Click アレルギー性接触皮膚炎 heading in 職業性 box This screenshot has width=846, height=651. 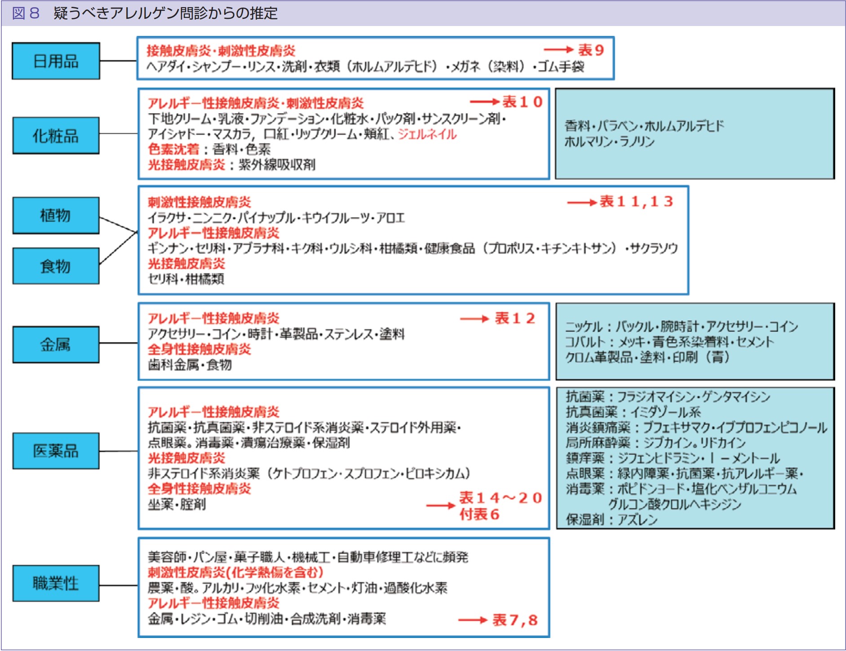click(213, 603)
